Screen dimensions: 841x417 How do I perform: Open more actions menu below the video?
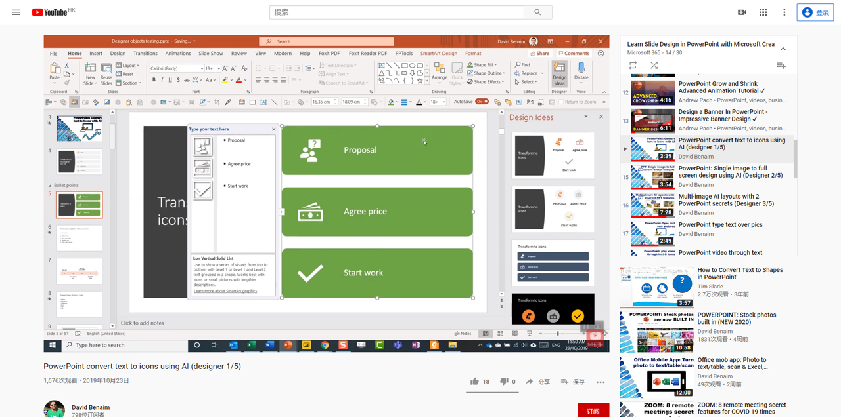click(x=600, y=382)
